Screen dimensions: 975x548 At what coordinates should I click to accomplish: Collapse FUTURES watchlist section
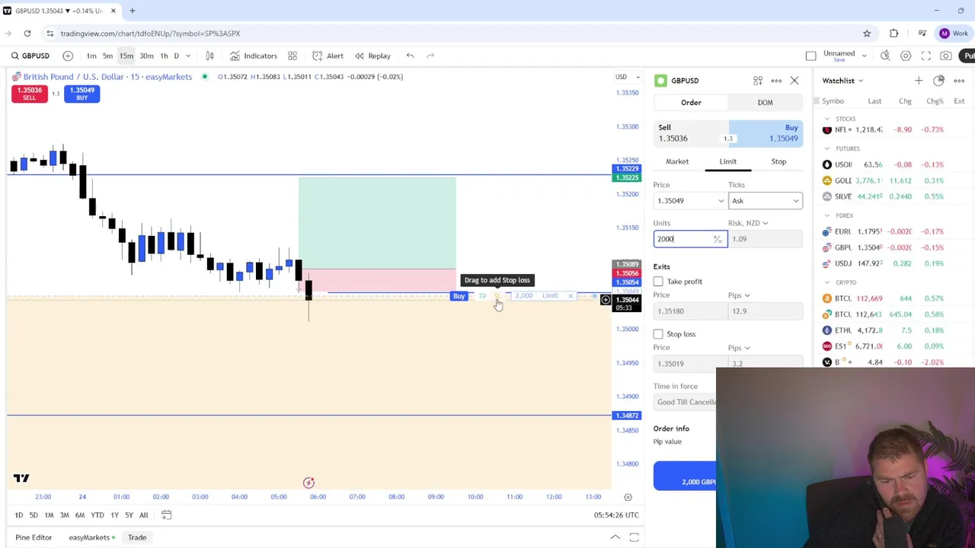[827, 148]
